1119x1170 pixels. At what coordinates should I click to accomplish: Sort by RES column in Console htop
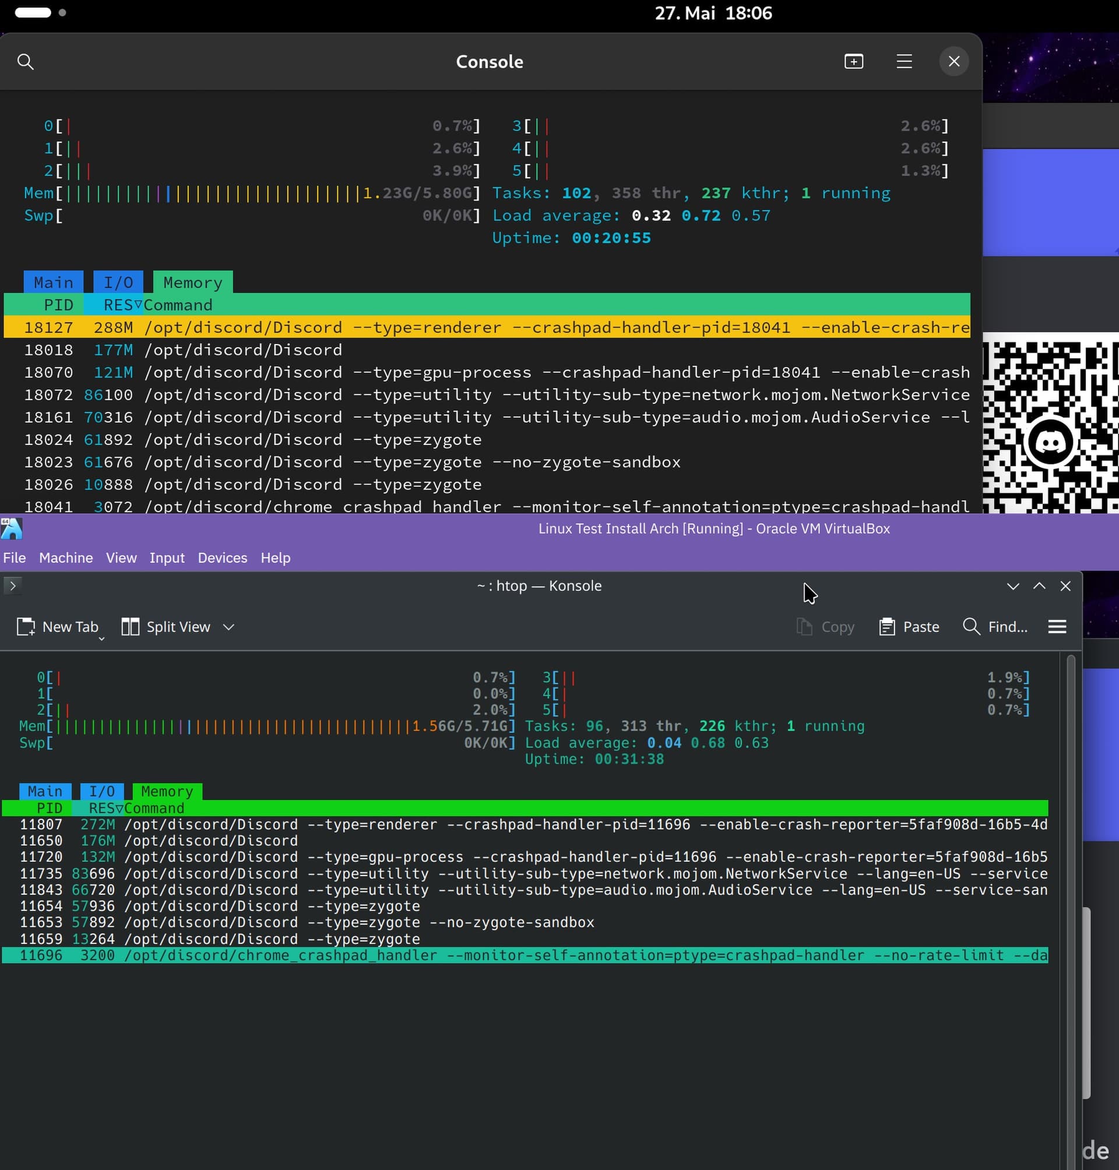(118, 305)
